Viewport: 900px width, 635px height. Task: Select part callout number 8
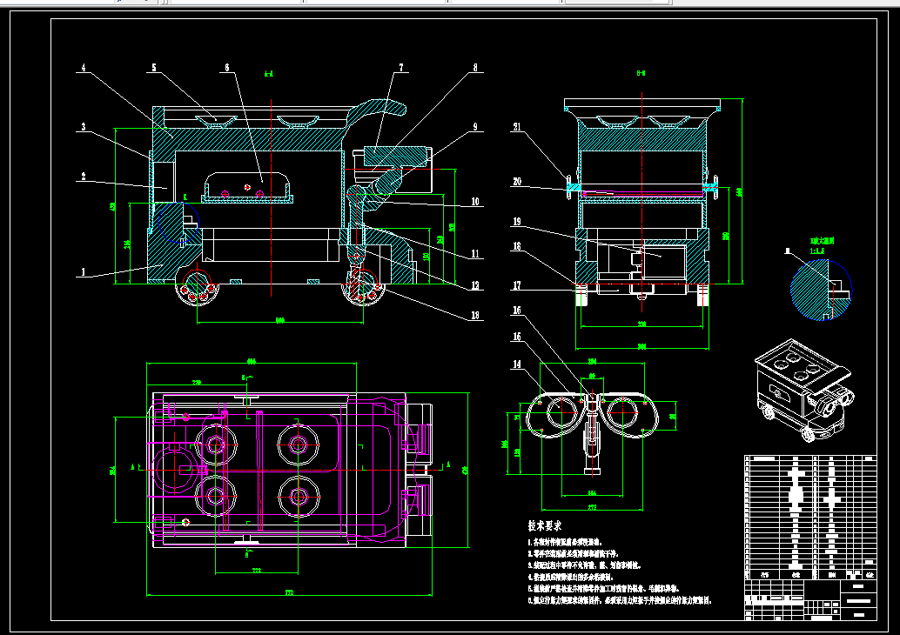click(475, 68)
